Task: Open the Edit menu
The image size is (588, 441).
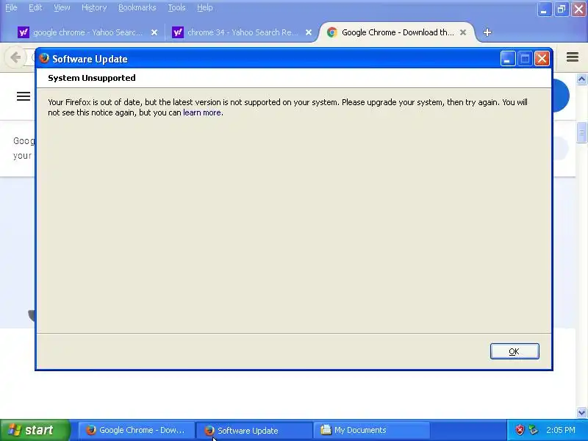Action: pyautogui.click(x=35, y=7)
